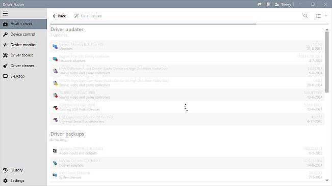Click the Driver backups heading
Screen dimensions: 332x186
[67, 134]
